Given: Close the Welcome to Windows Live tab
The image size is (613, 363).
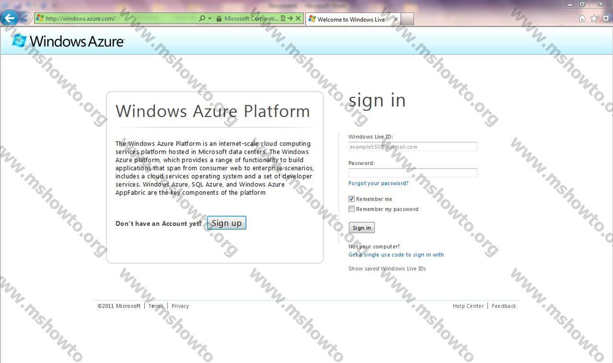Looking at the screenshot, I should pyautogui.click(x=396, y=19).
